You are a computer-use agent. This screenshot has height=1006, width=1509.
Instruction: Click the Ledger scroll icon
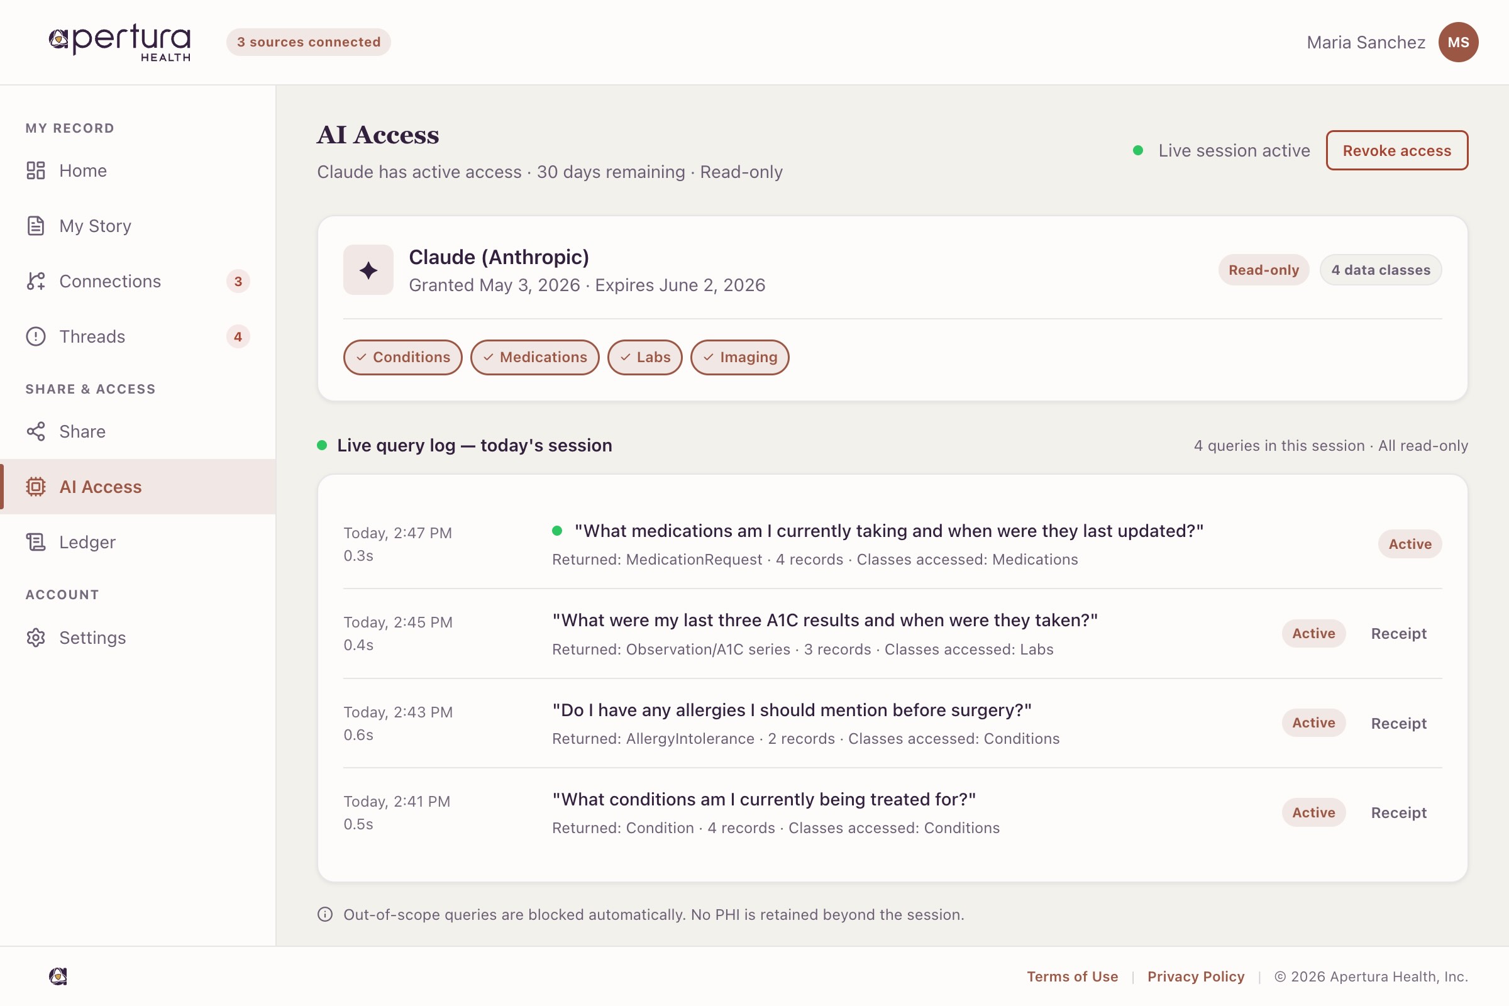36,542
